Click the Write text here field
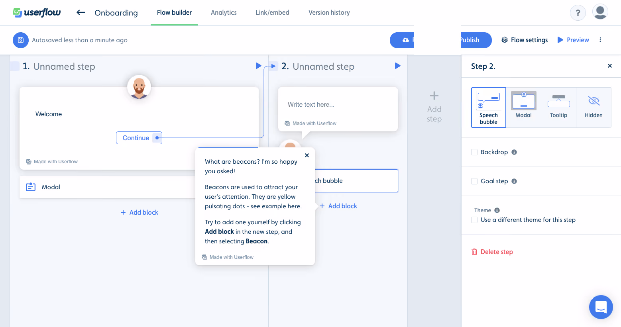Screen dimensions: 621x327 click(311, 104)
